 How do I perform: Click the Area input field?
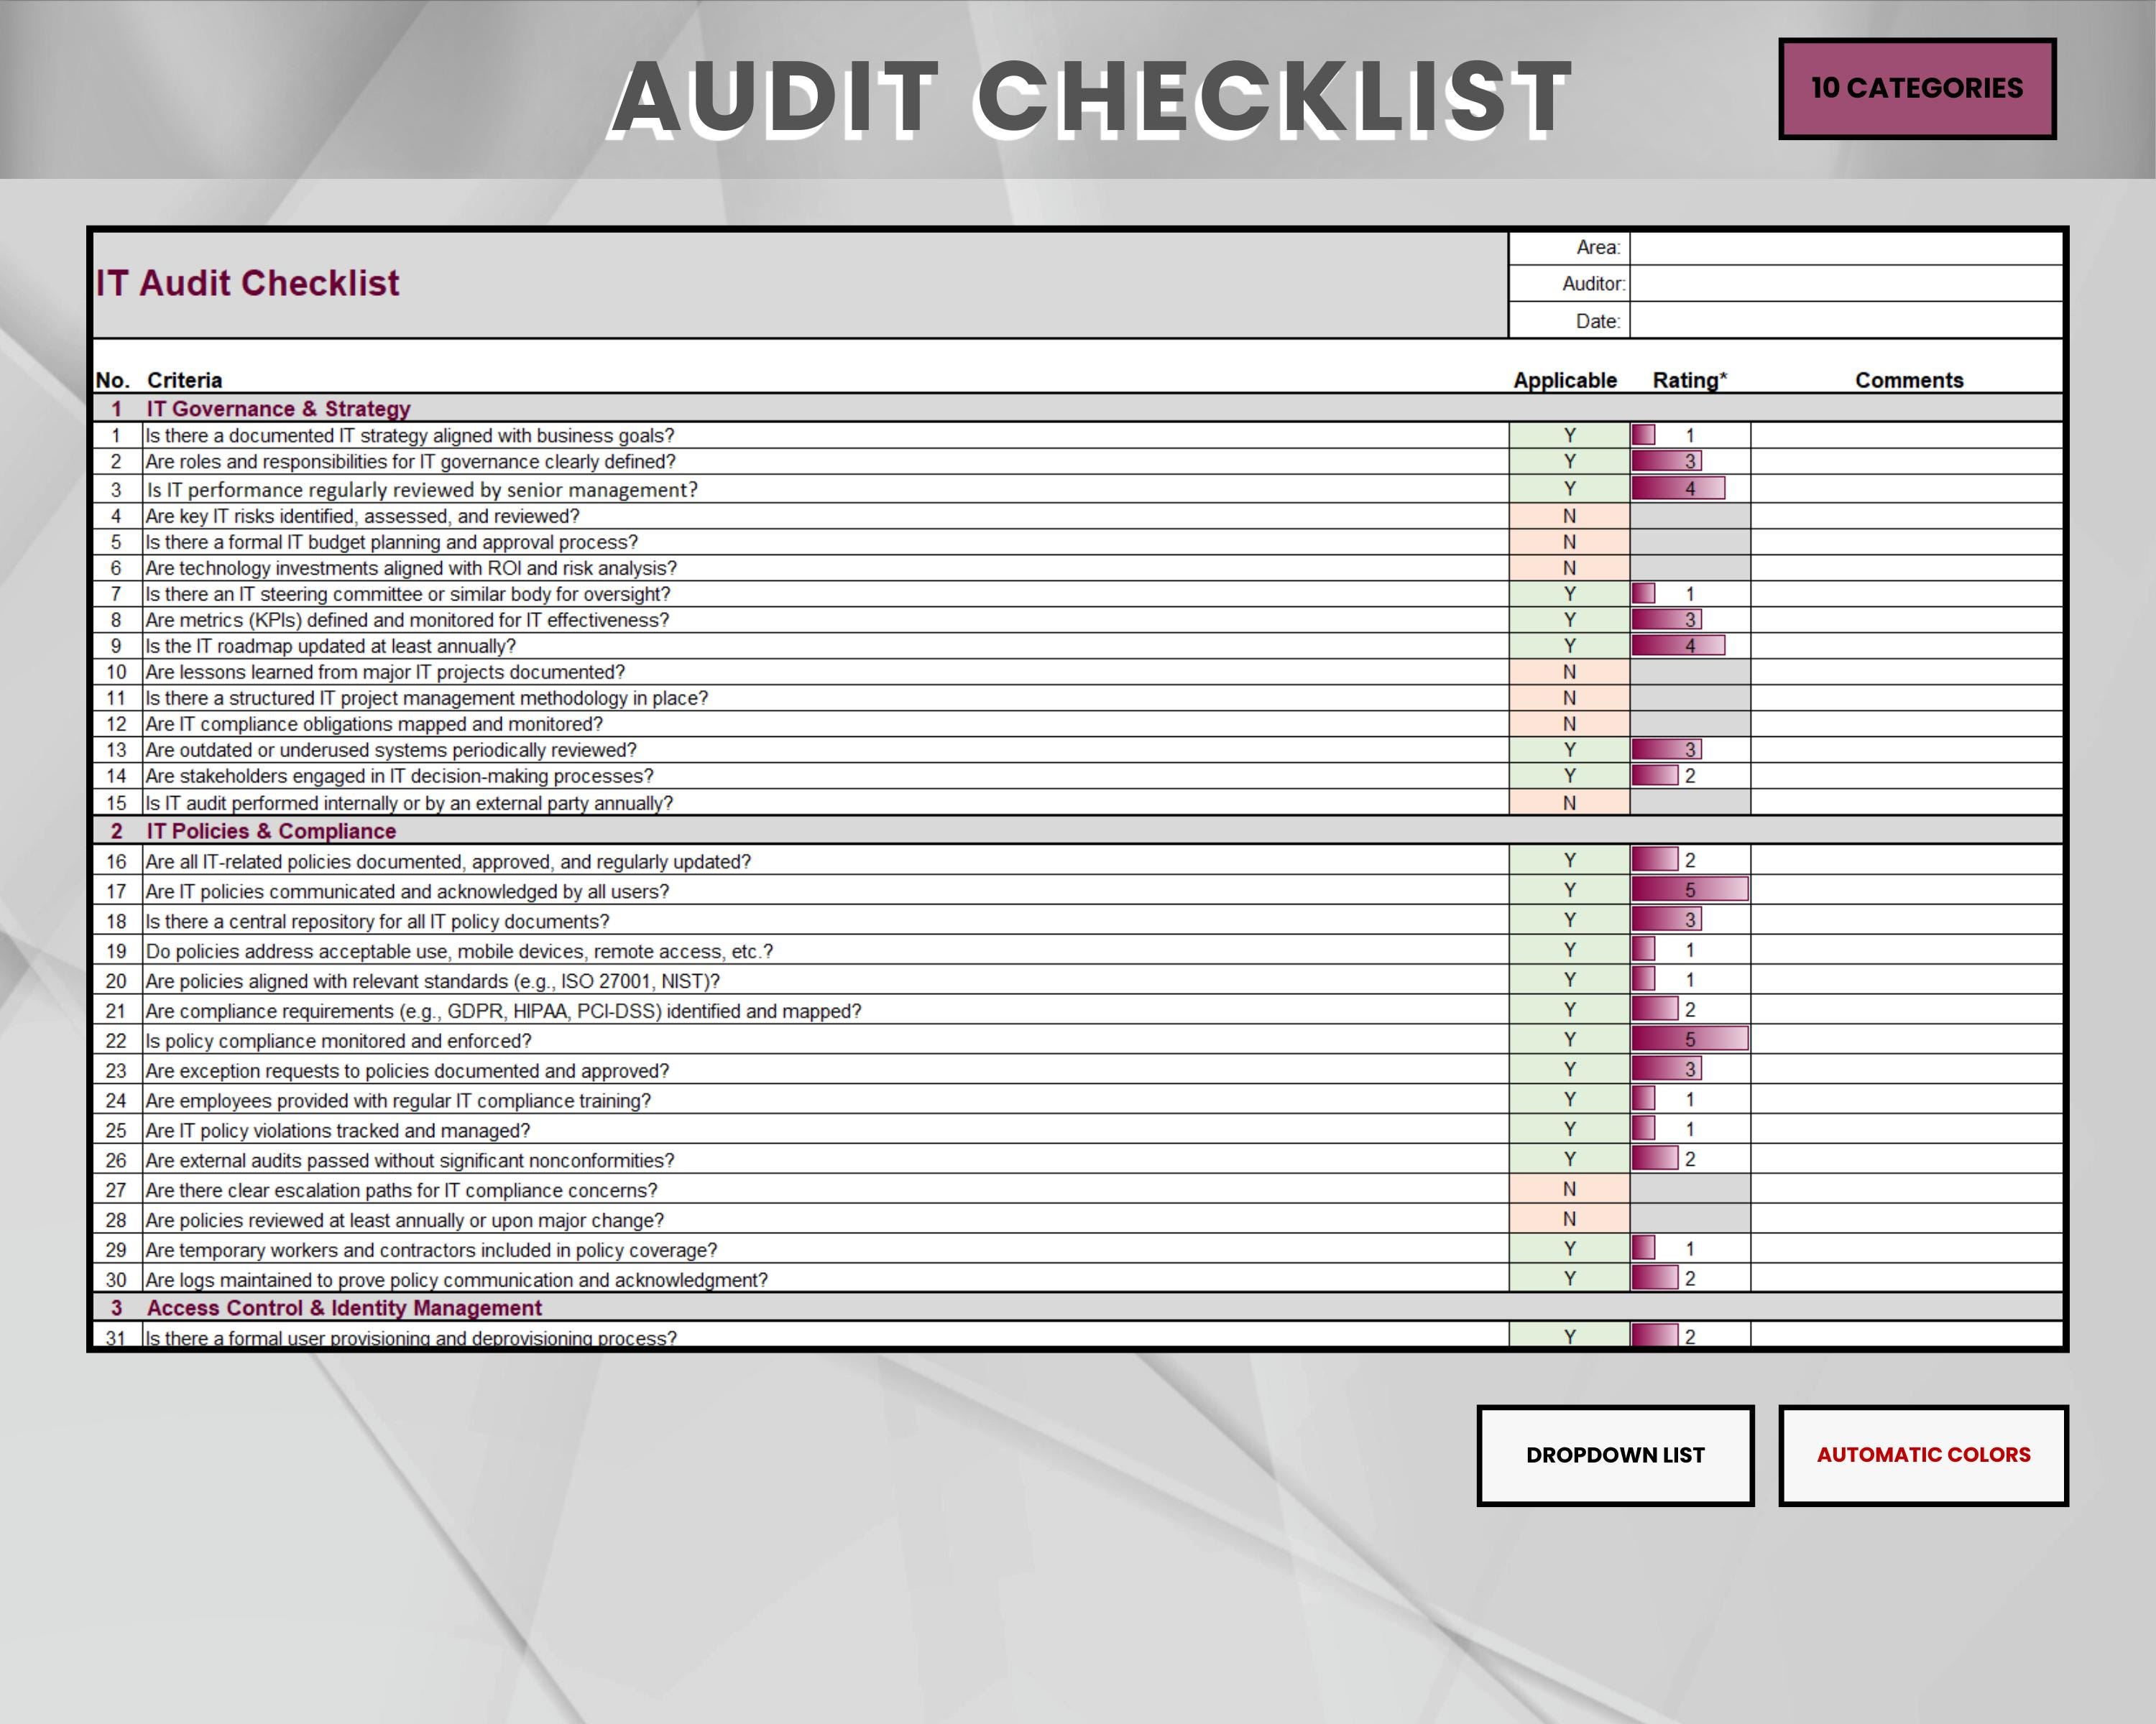coord(1850,248)
